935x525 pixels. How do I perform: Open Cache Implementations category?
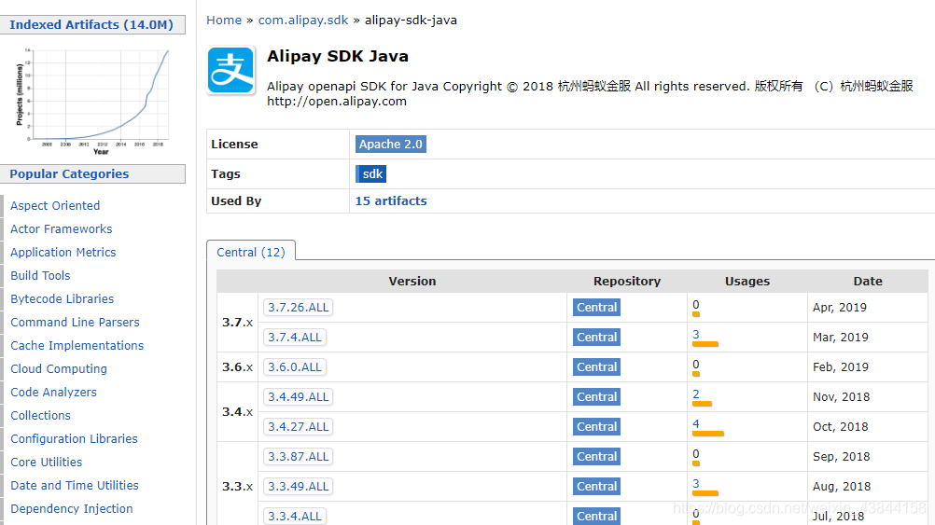click(77, 345)
